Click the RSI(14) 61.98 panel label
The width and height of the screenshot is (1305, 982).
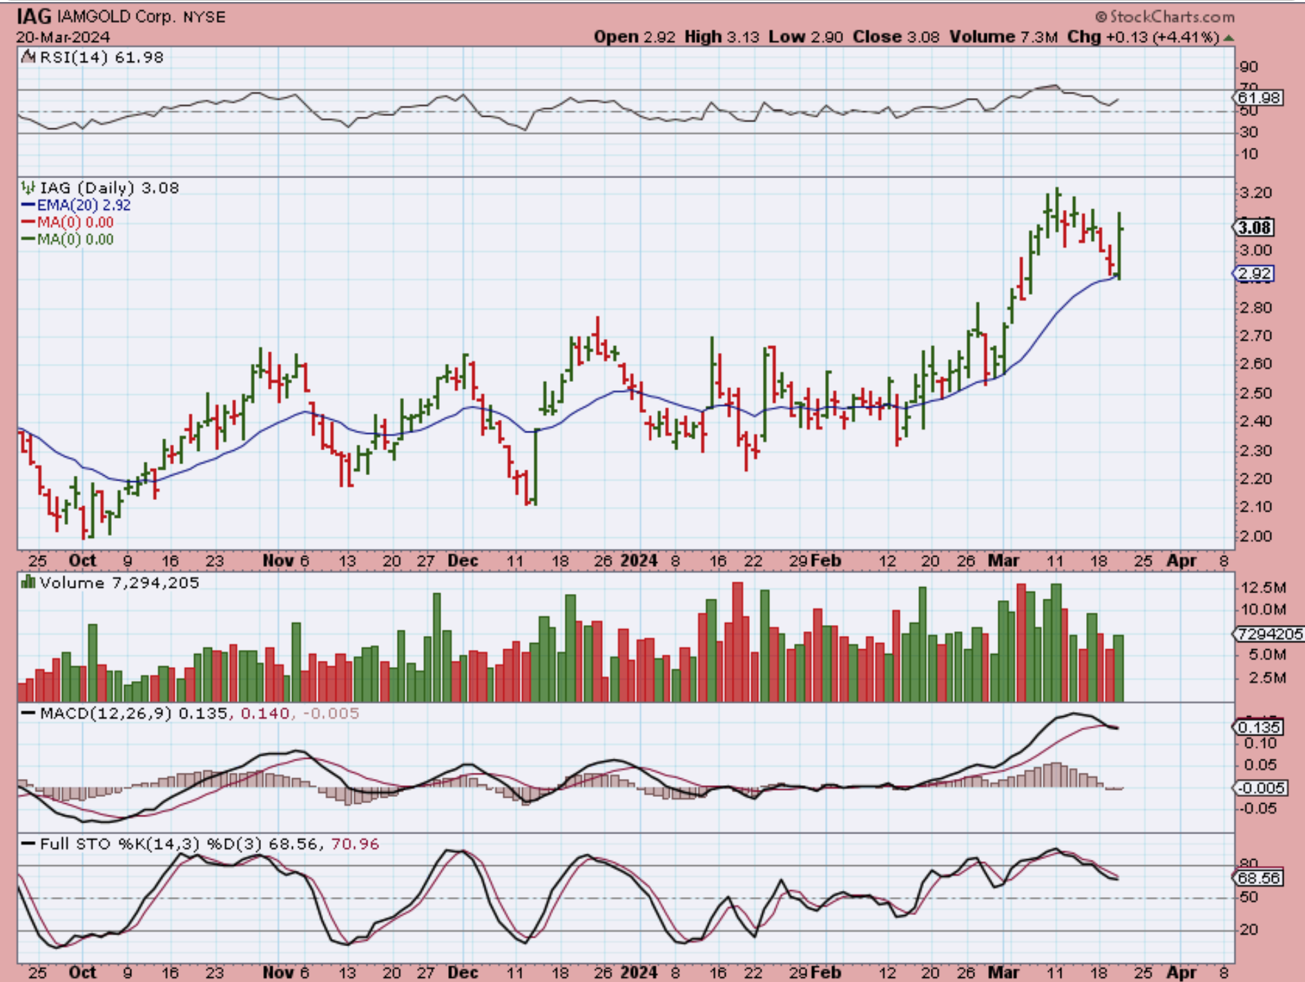[101, 57]
